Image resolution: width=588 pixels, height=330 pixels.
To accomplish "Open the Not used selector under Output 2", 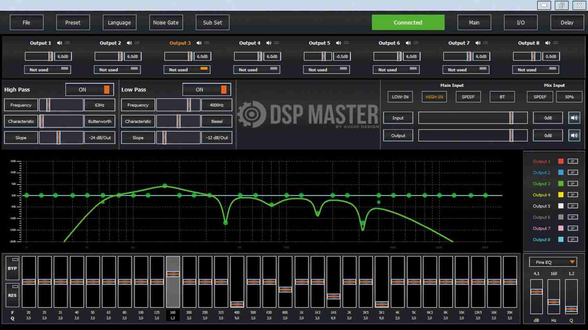I will [117, 70].
